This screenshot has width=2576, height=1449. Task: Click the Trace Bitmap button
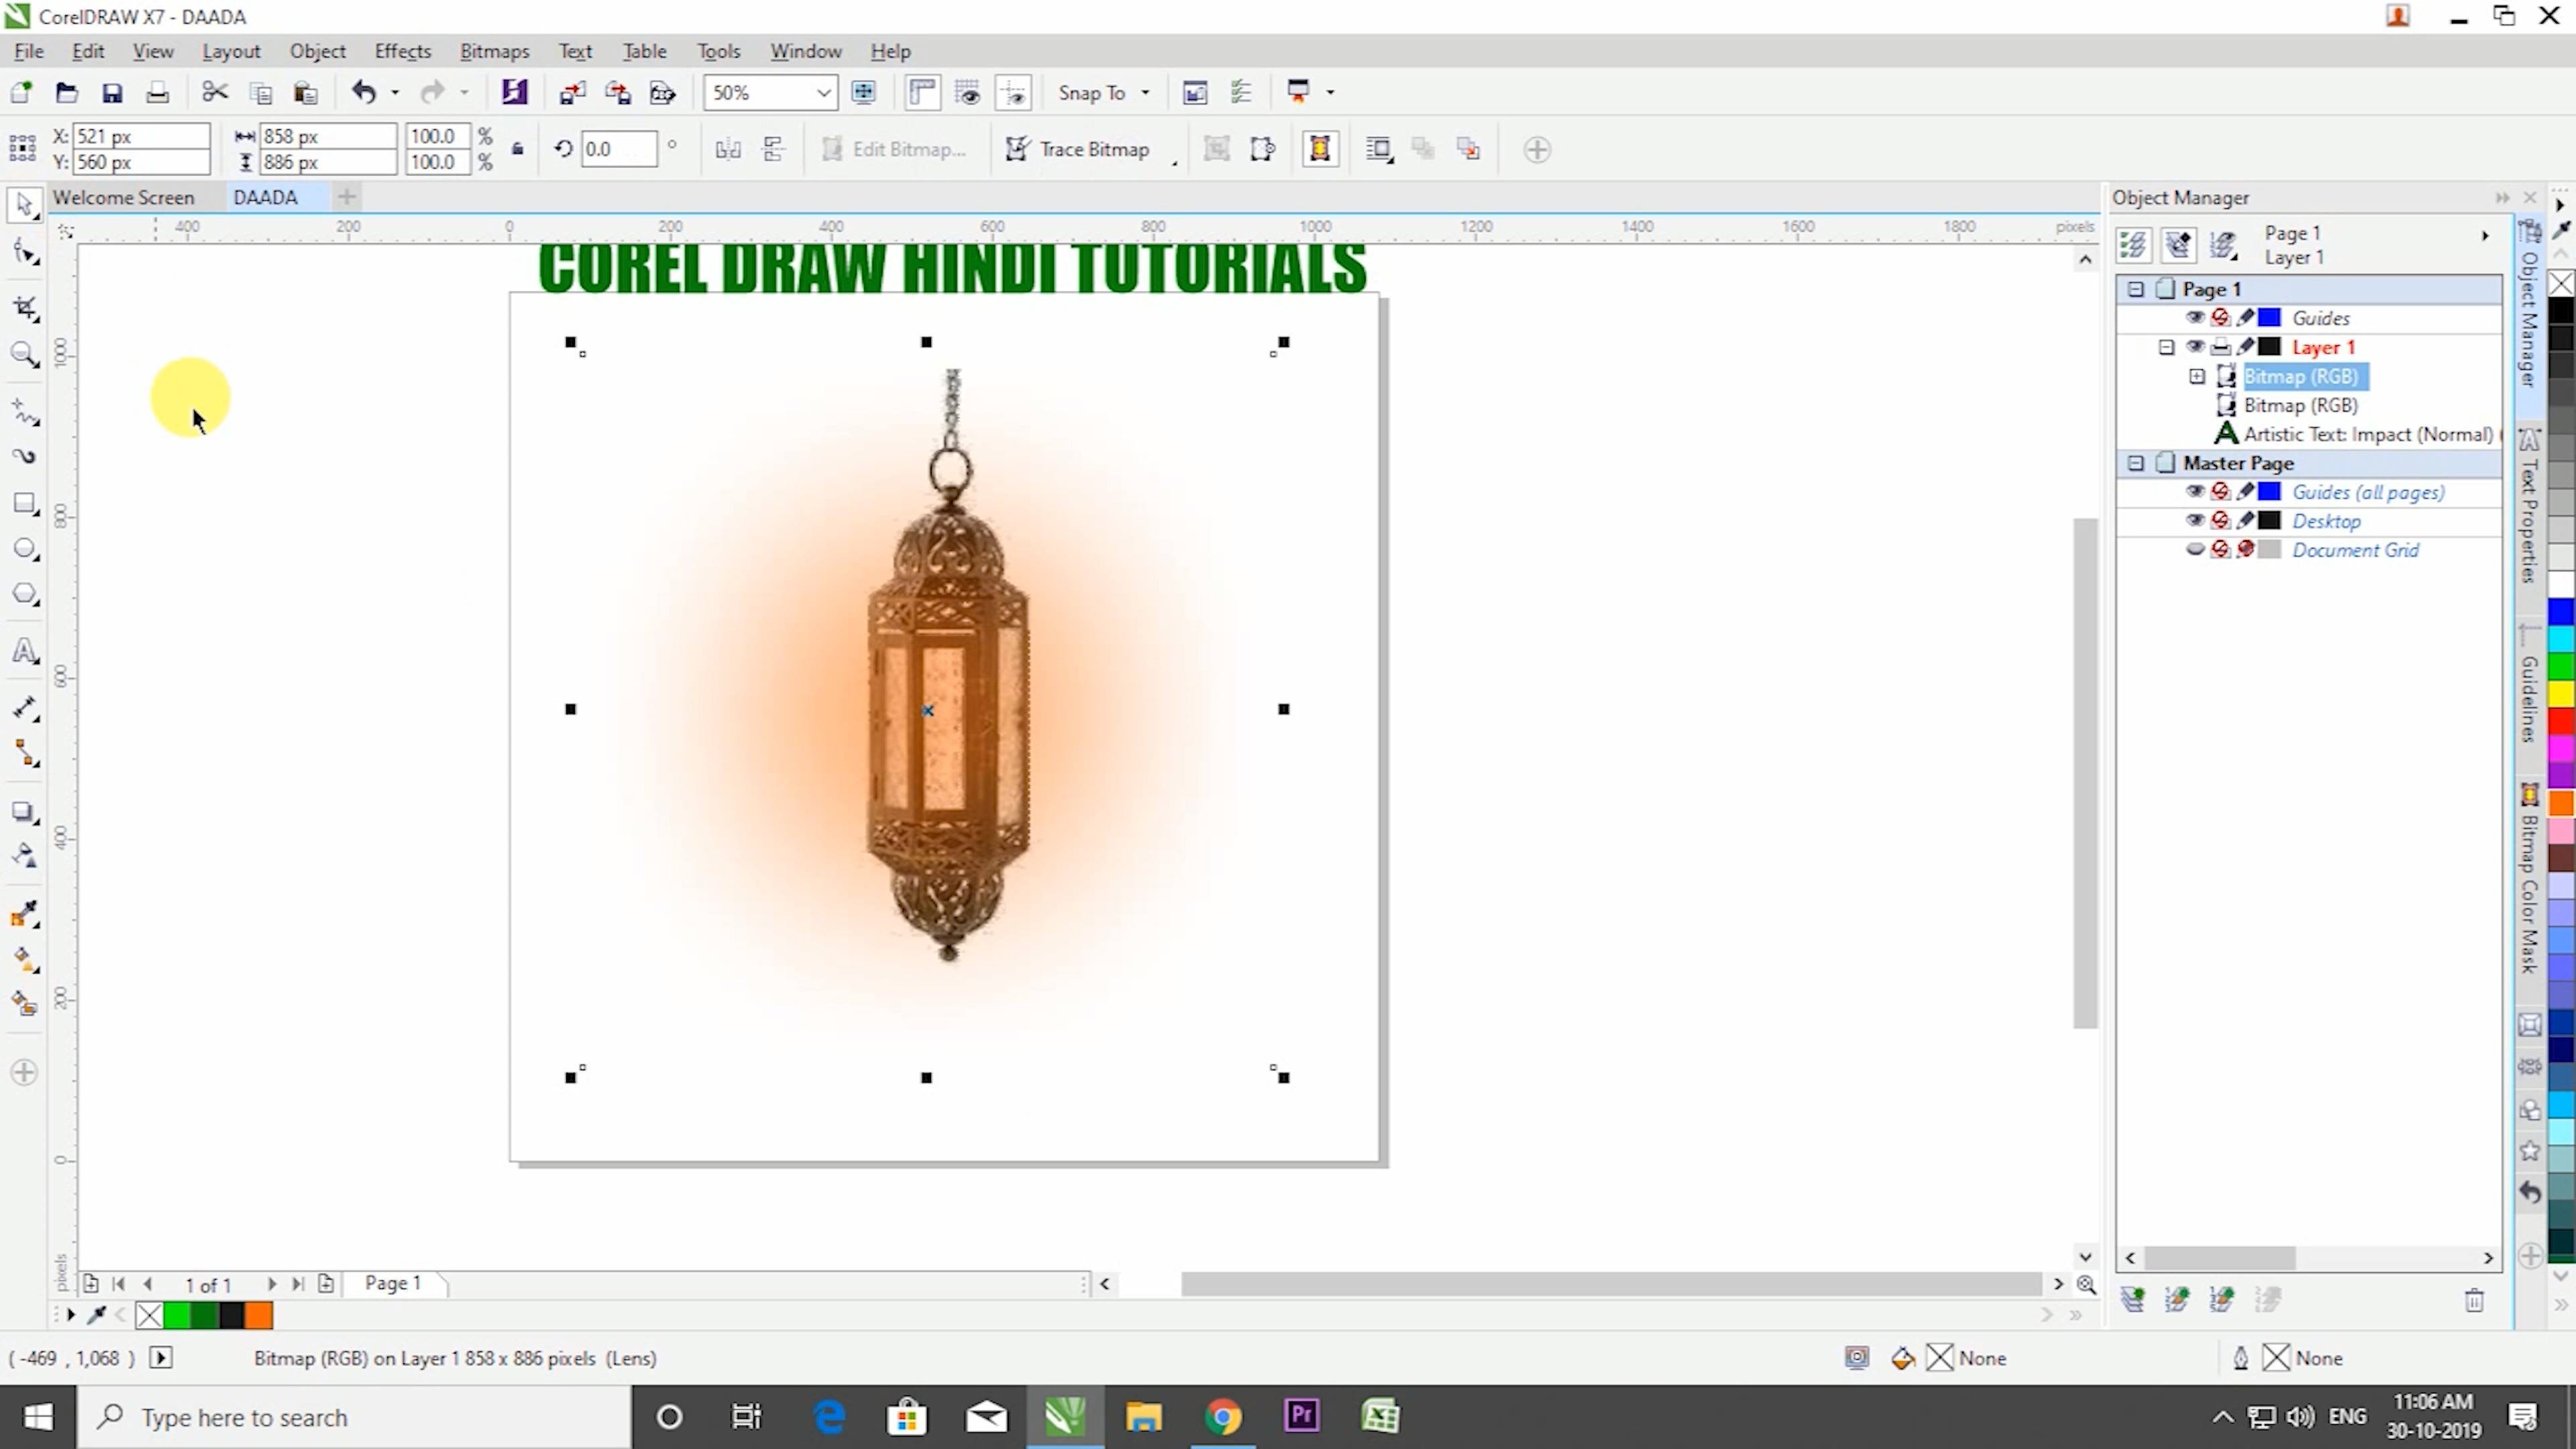(x=1077, y=149)
